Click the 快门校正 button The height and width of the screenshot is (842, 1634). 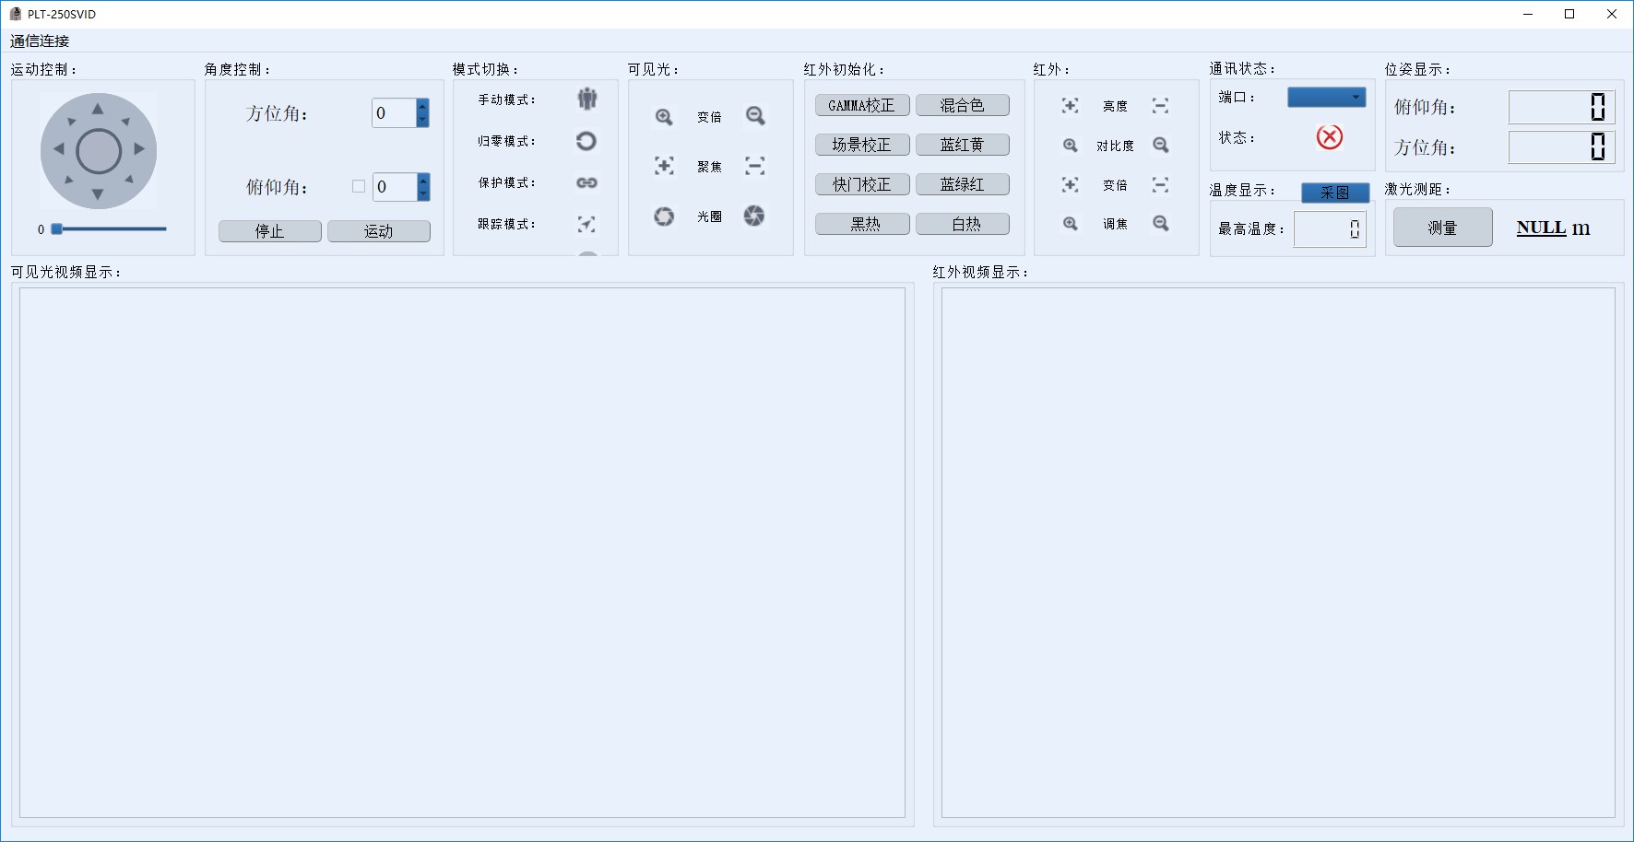862,184
